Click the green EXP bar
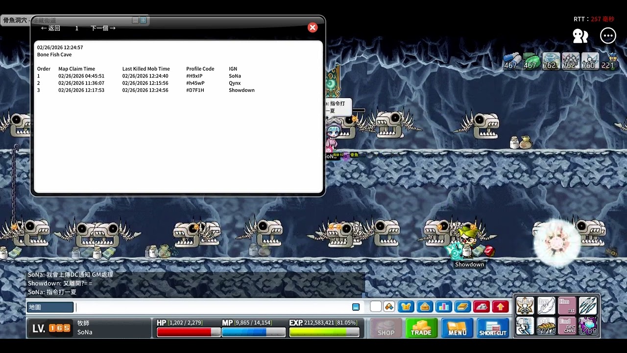 [324, 332]
